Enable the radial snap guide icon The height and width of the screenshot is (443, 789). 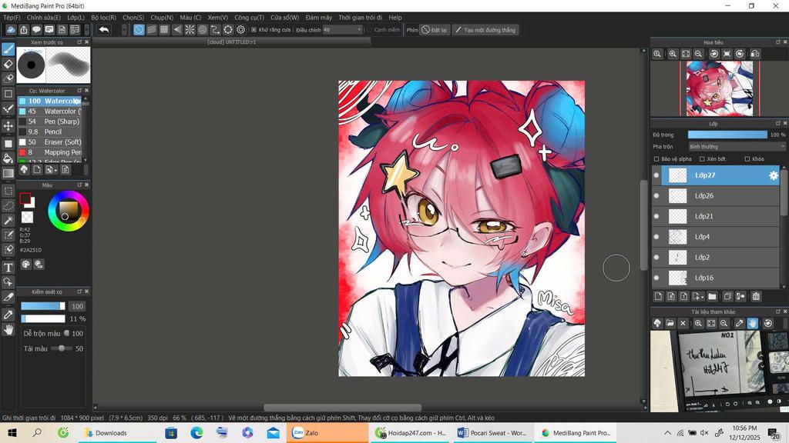click(190, 30)
